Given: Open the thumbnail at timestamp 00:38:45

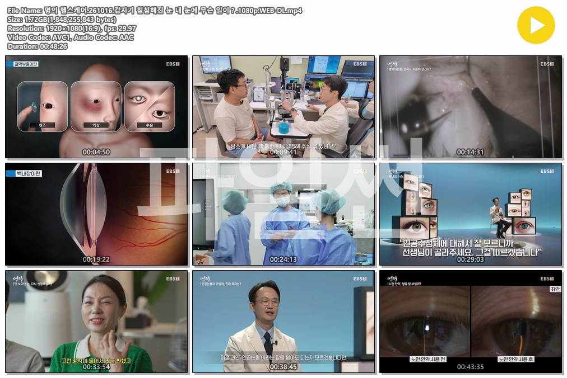Looking at the screenshot, I should (x=283, y=322).
